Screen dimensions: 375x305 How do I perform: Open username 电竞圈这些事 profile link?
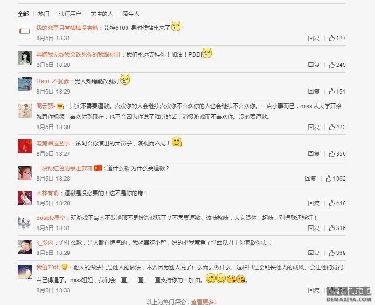53,144
